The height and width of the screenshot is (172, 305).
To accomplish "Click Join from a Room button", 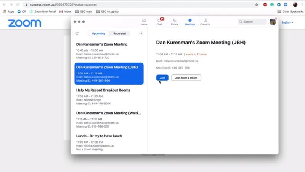I will click(x=186, y=78).
